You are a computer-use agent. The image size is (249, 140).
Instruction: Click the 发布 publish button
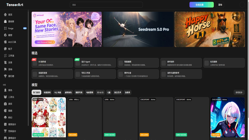click(220, 5)
